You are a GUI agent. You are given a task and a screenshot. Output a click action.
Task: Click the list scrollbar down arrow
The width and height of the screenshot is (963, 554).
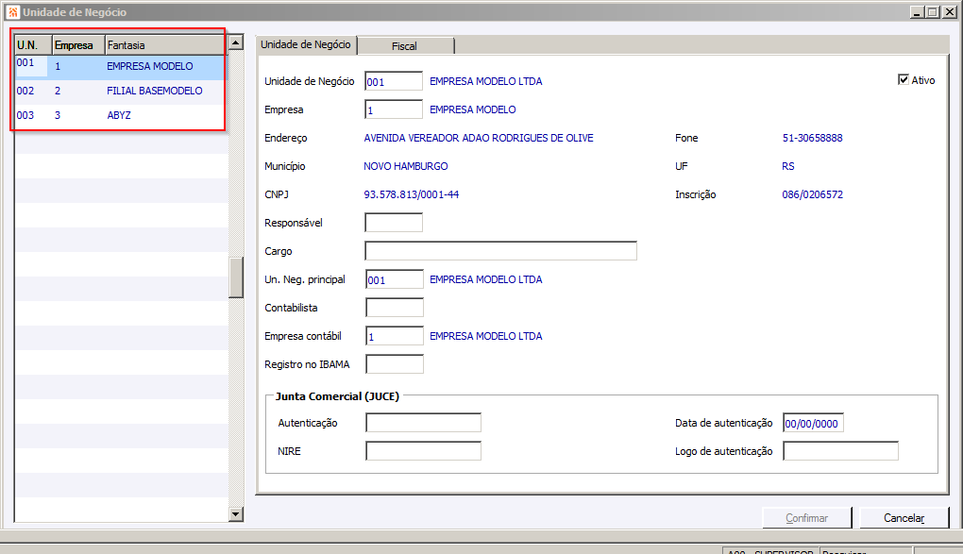pos(236,514)
